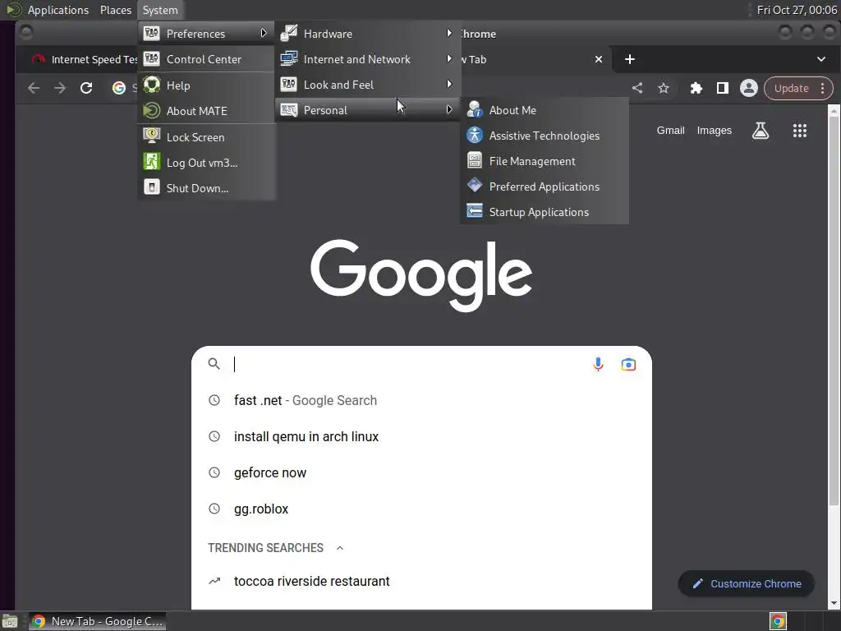Click the Customize Chrome button

point(746,584)
